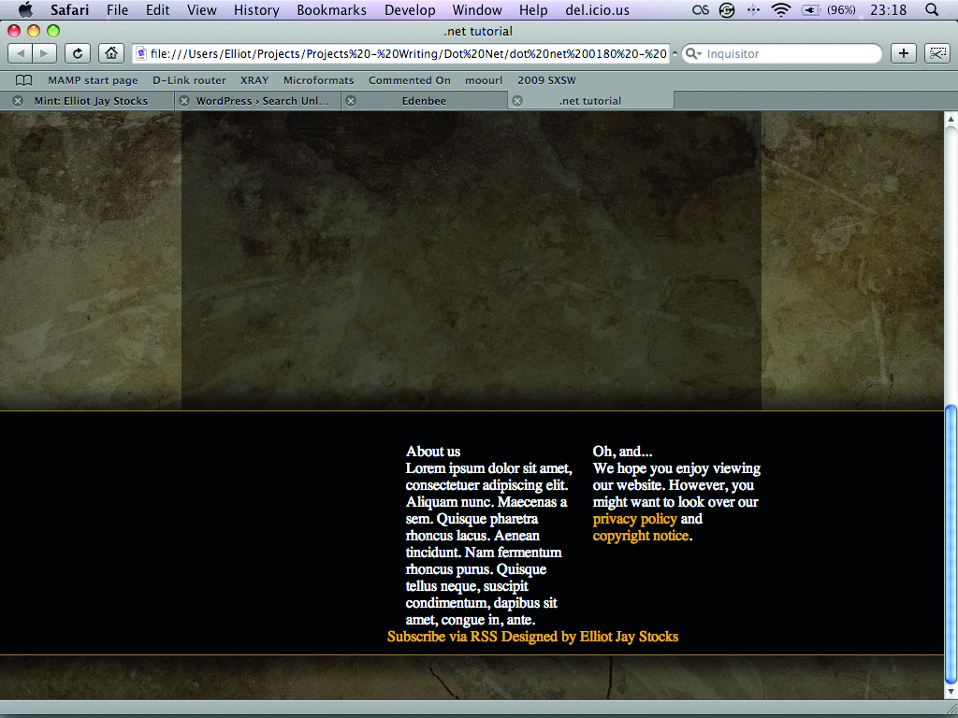This screenshot has width=958, height=718.
Task: Open the XRAY bookmark
Action: pos(254,80)
